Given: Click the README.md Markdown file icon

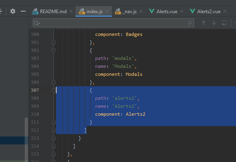Looking at the screenshot, I should (x=35, y=12).
